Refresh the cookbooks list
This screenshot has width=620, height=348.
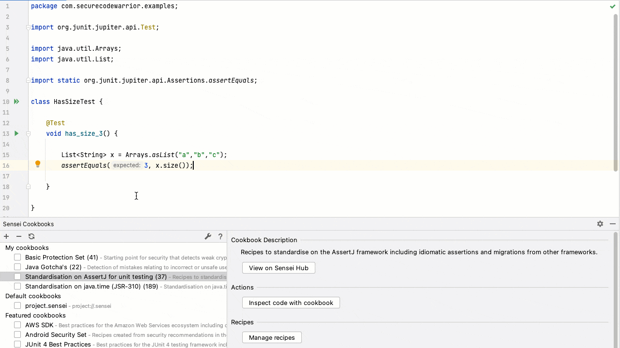(x=31, y=236)
